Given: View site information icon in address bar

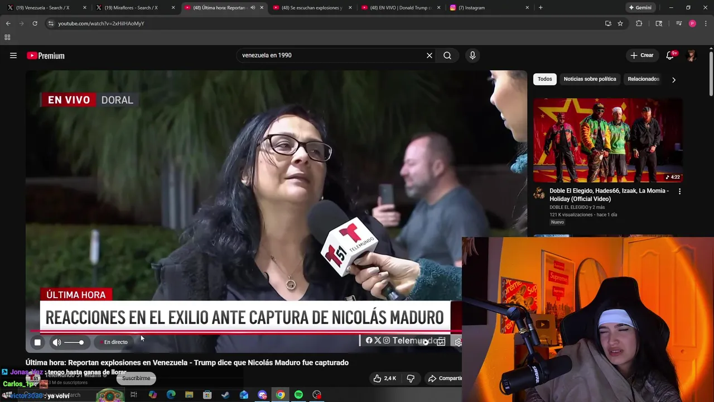Looking at the screenshot, I should click(51, 23).
